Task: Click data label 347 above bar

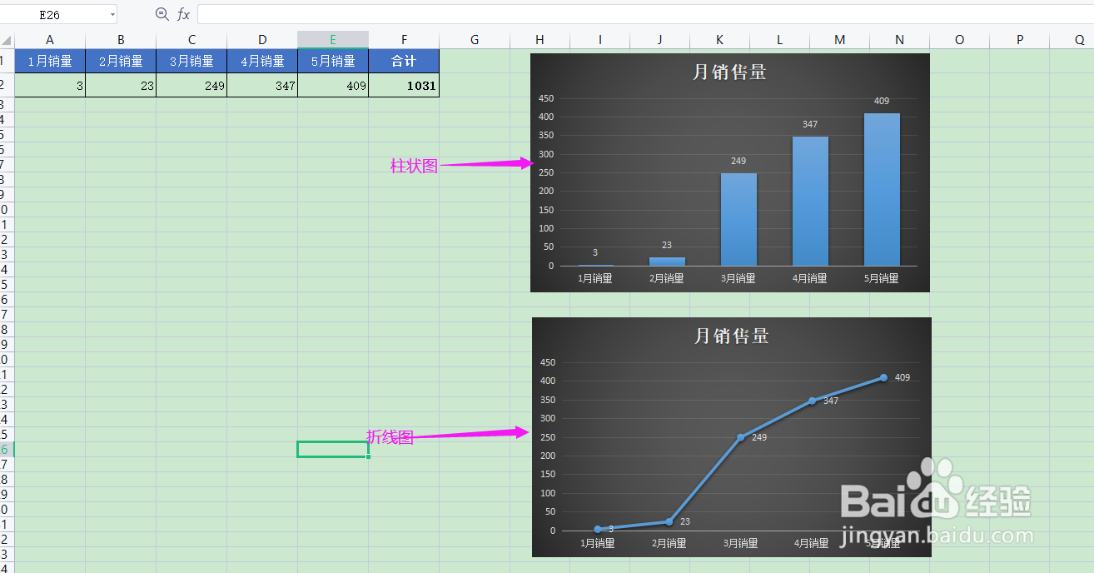Action: click(810, 124)
